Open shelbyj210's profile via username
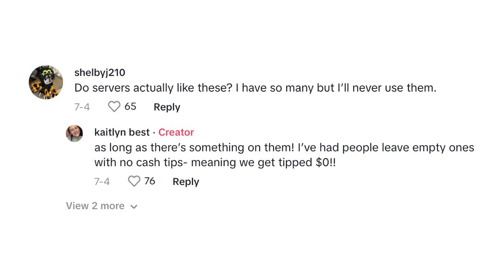This screenshot has height=257, width=492. pyautogui.click(x=100, y=72)
